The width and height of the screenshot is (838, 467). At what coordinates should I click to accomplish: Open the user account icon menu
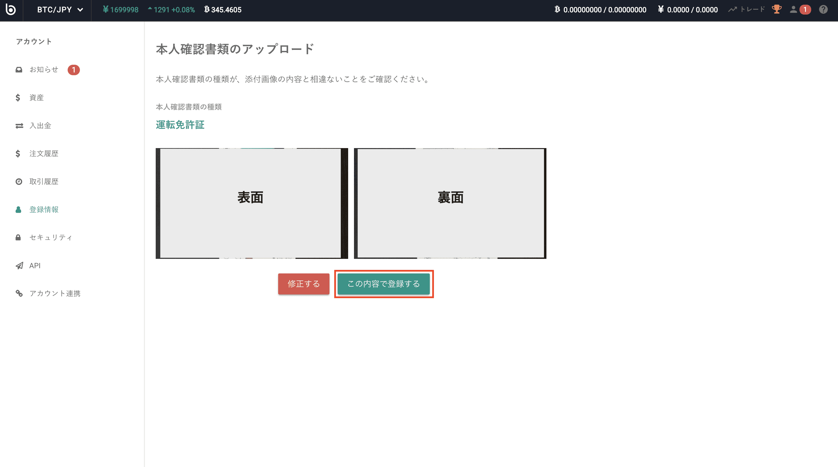(793, 9)
